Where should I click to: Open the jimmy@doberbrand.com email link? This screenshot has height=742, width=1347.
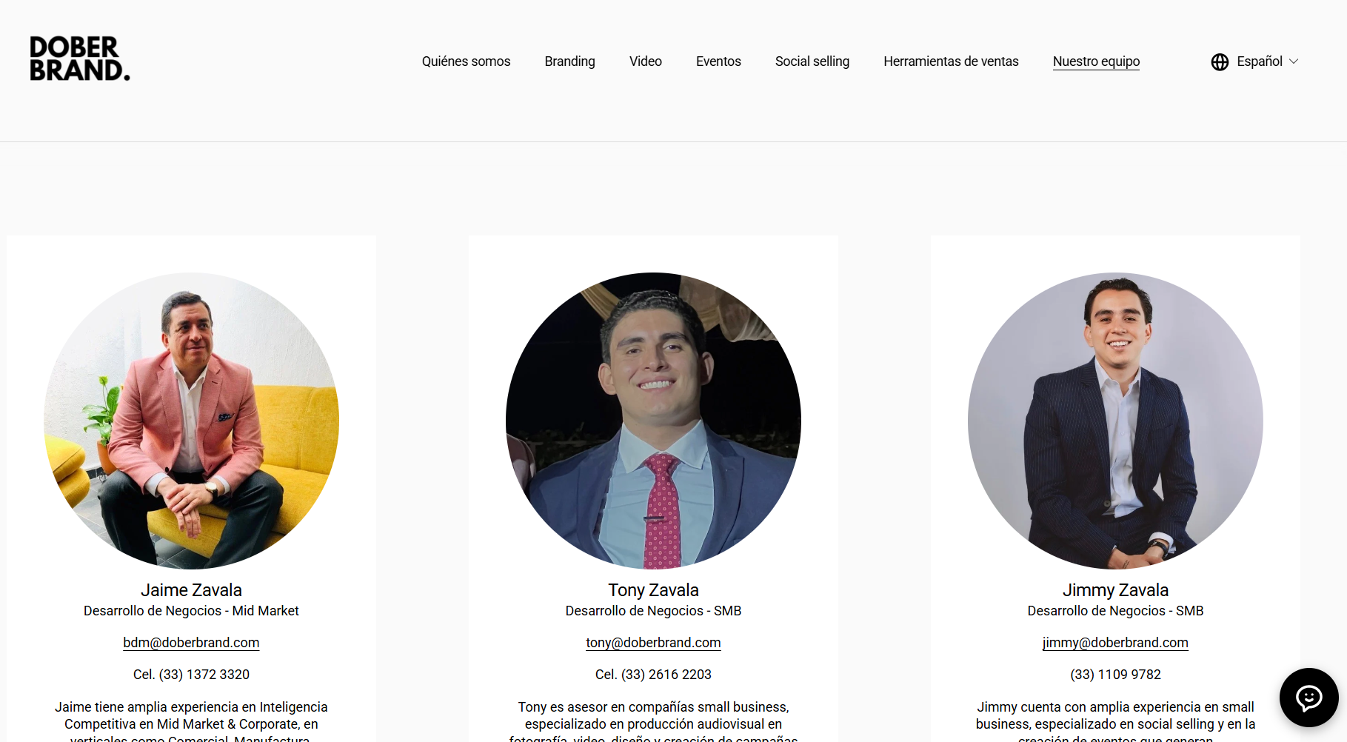tap(1115, 643)
